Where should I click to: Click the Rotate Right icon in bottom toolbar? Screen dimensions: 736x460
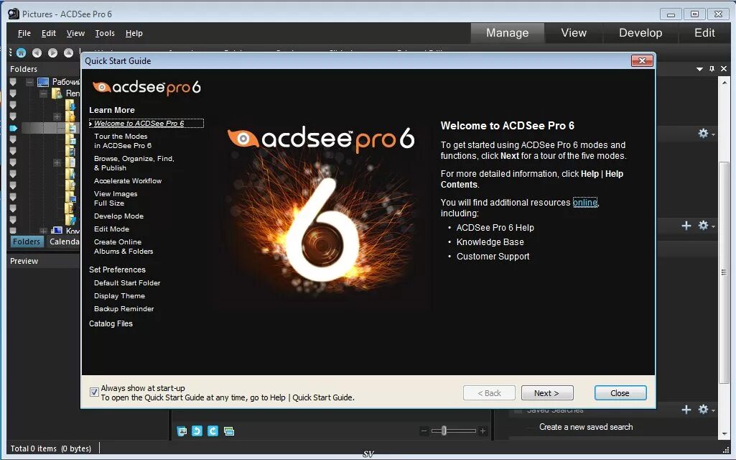pyautogui.click(x=213, y=431)
